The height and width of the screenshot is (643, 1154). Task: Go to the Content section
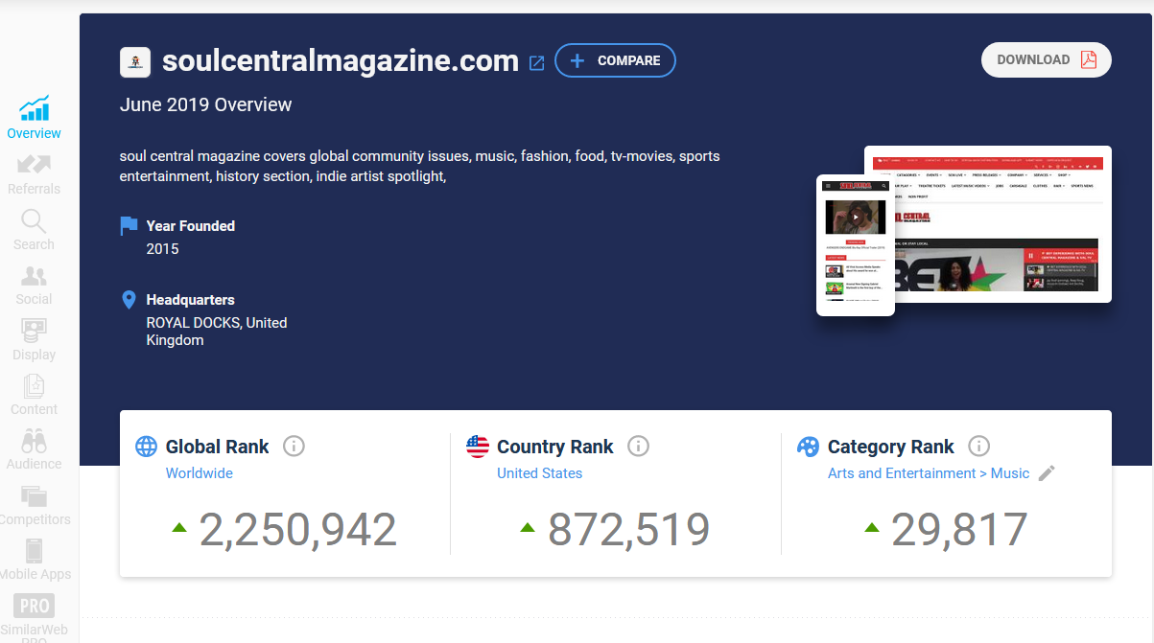(x=34, y=395)
